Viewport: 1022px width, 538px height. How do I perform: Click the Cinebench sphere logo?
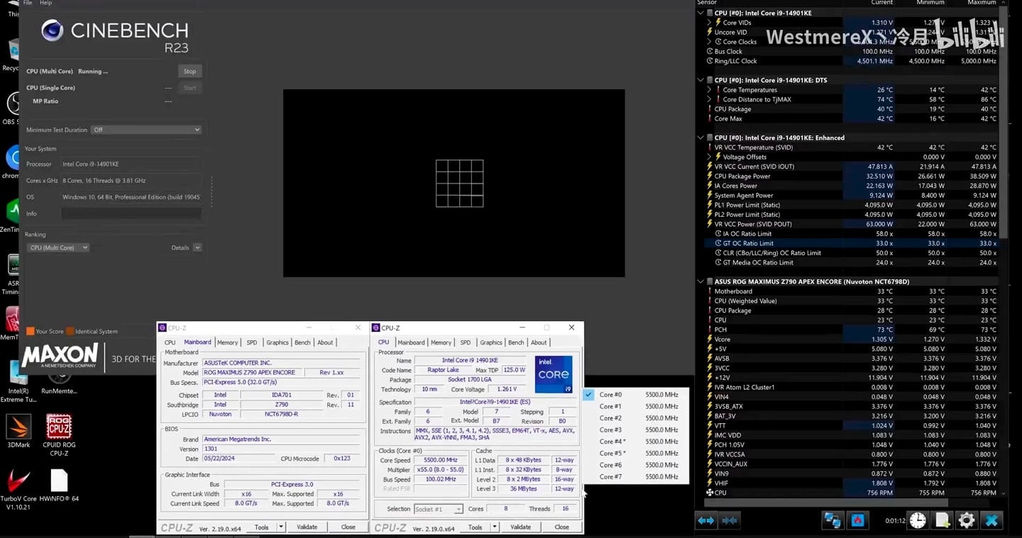52,30
